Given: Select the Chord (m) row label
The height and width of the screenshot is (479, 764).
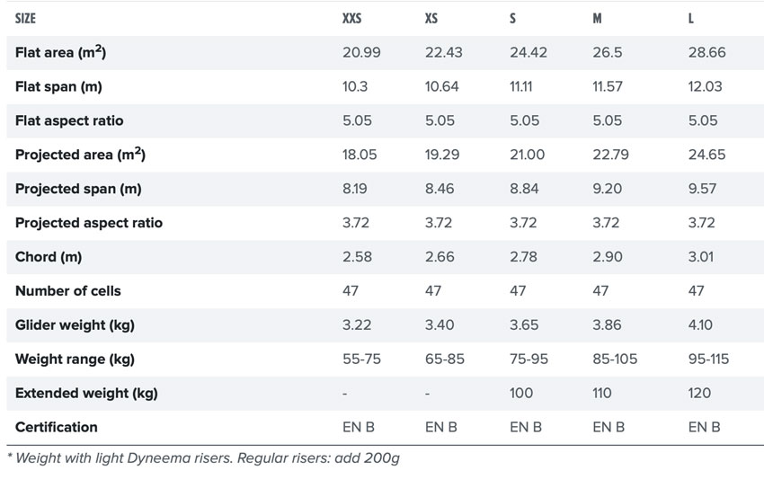Looking at the screenshot, I should point(49,257).
